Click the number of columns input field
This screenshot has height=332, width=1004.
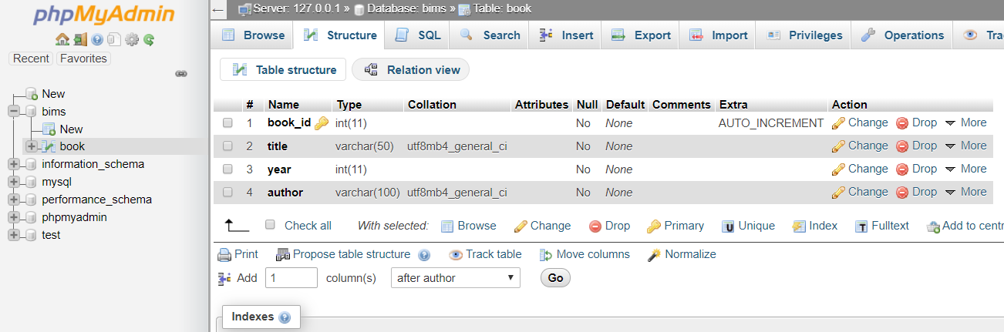click(x=291, y=278)
